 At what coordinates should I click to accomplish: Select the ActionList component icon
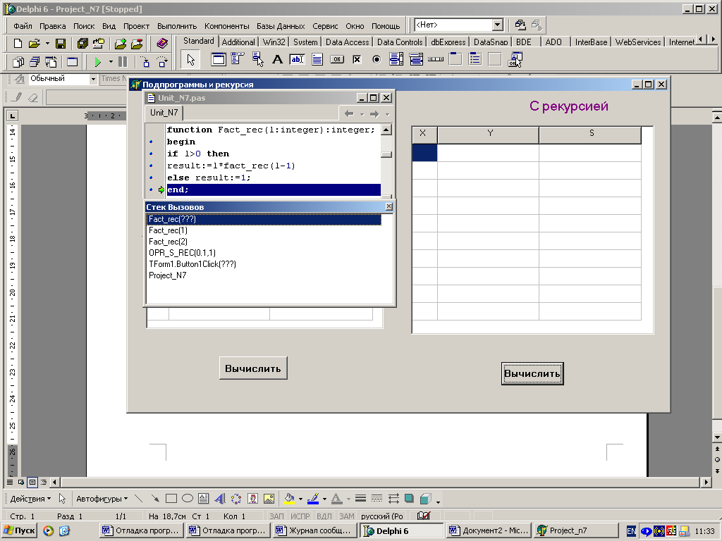515,59
